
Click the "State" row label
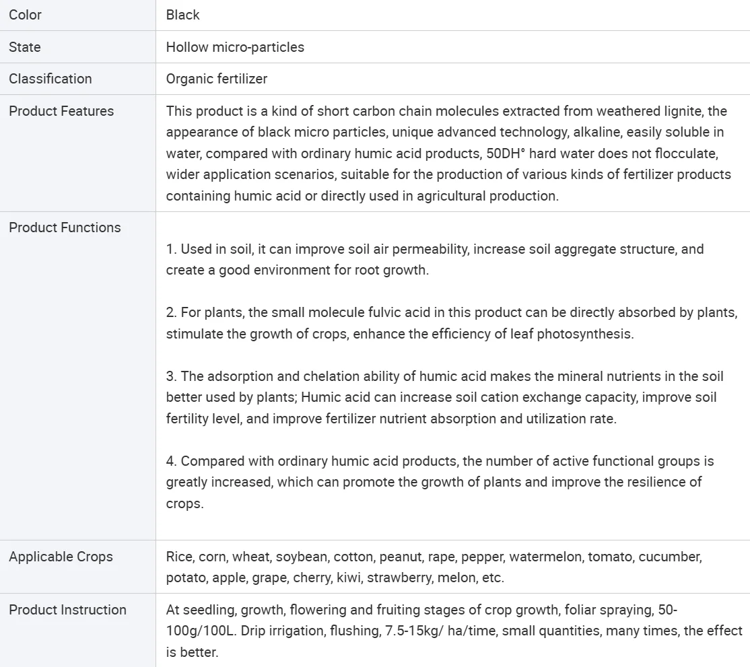tap(25, 47)
